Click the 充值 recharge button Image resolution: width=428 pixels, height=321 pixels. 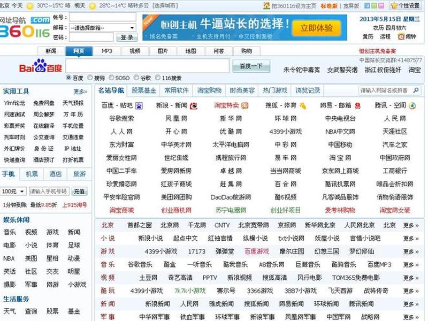(x=79, y=192)
